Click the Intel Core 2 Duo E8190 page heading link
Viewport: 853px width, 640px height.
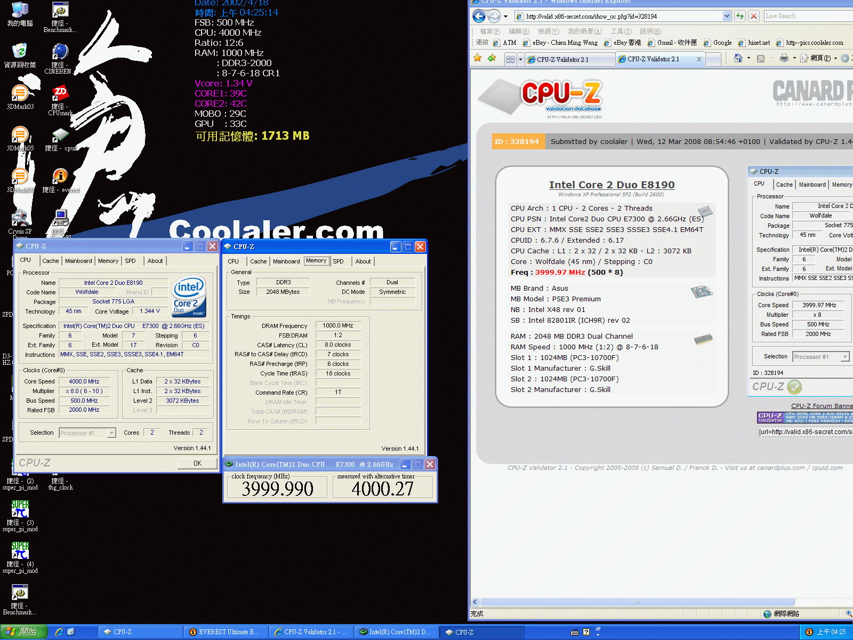click(611, 185)
